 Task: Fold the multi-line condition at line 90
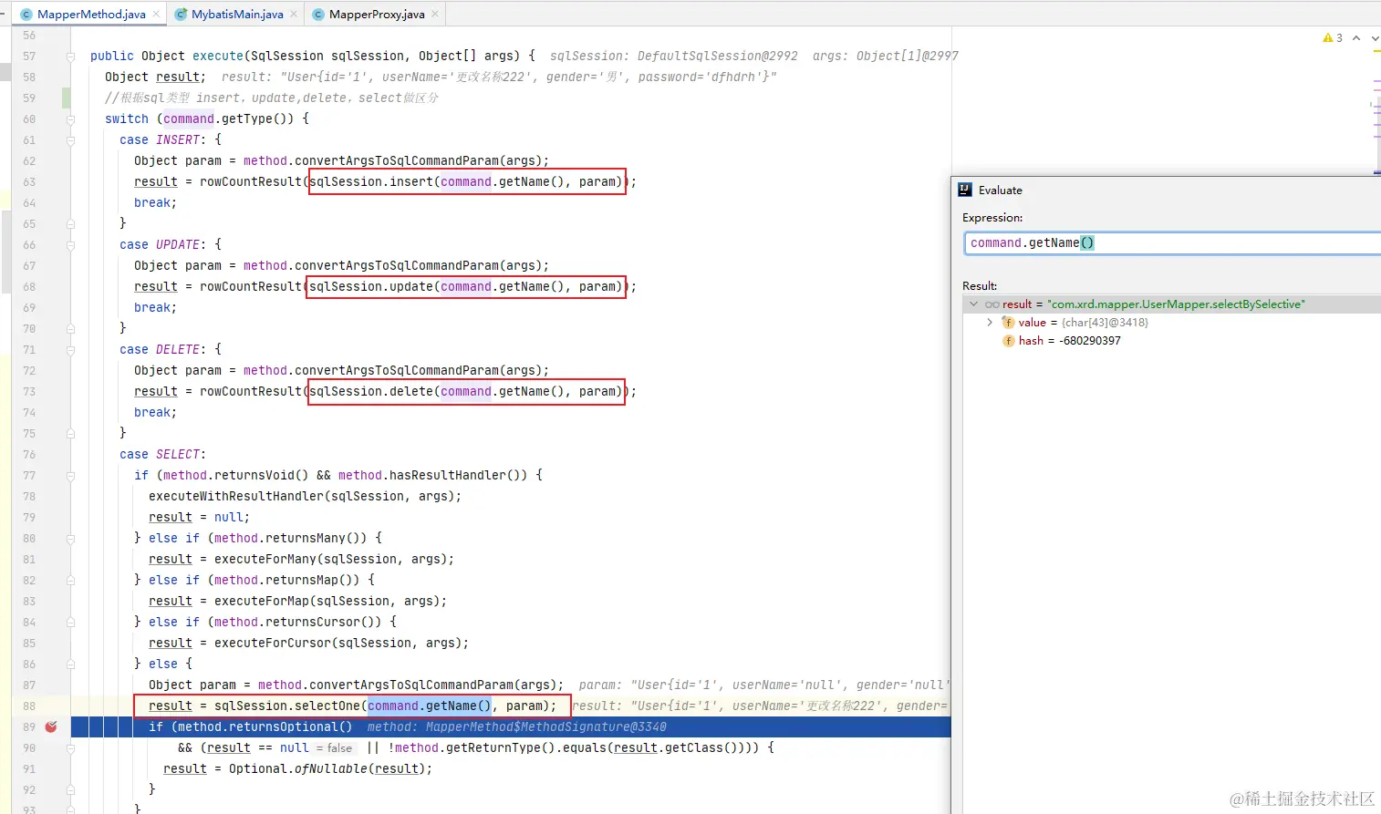pyautogui.click(x=70, y=747)
